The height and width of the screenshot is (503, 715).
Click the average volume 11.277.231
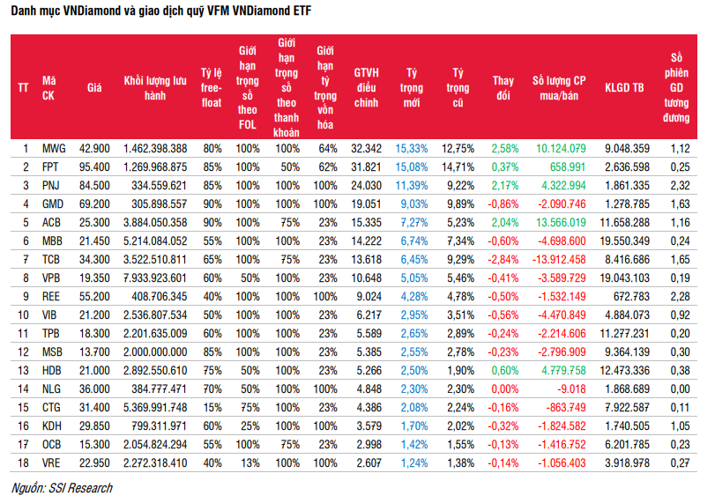pyautogui.click(x=625, y=334)
